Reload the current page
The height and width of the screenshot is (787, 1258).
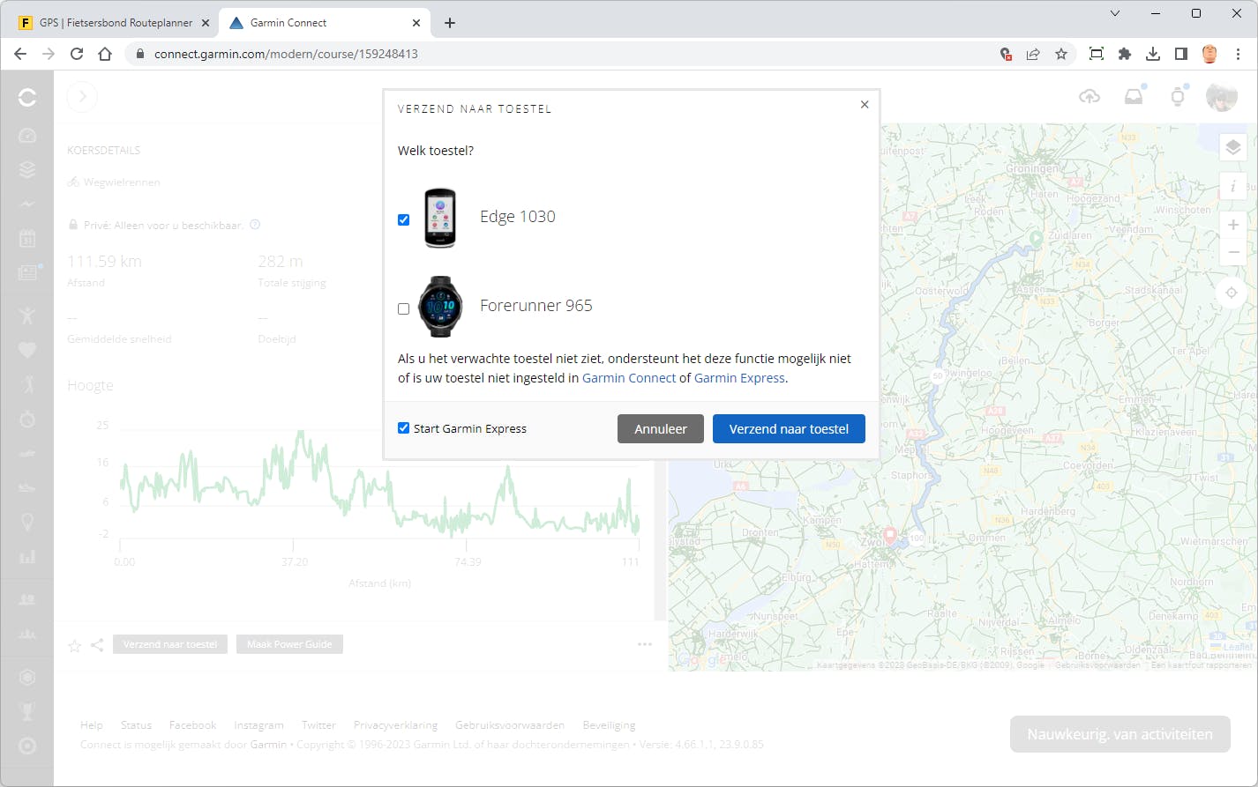[77, 54]
